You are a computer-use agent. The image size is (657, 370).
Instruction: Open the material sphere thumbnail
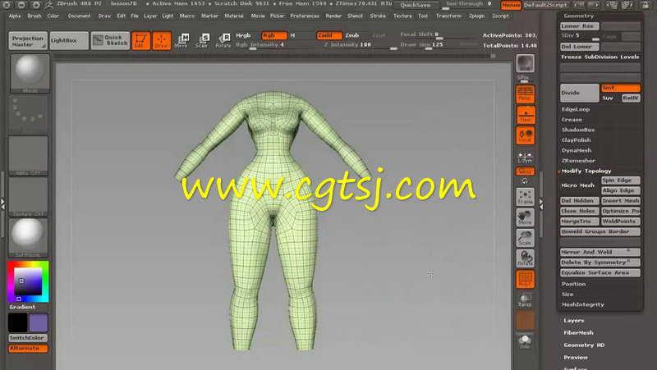tap(29, 238)
